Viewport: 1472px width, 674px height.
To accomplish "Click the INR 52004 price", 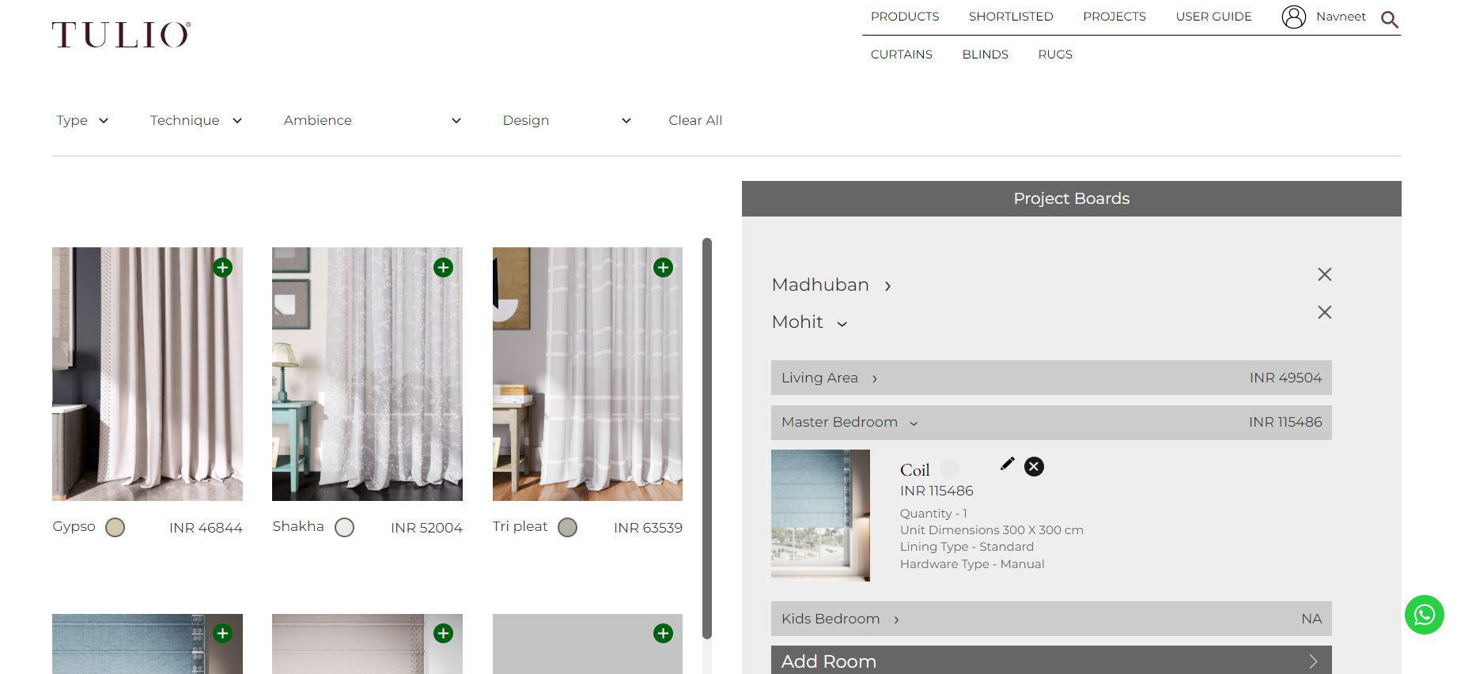I will 426,528.
